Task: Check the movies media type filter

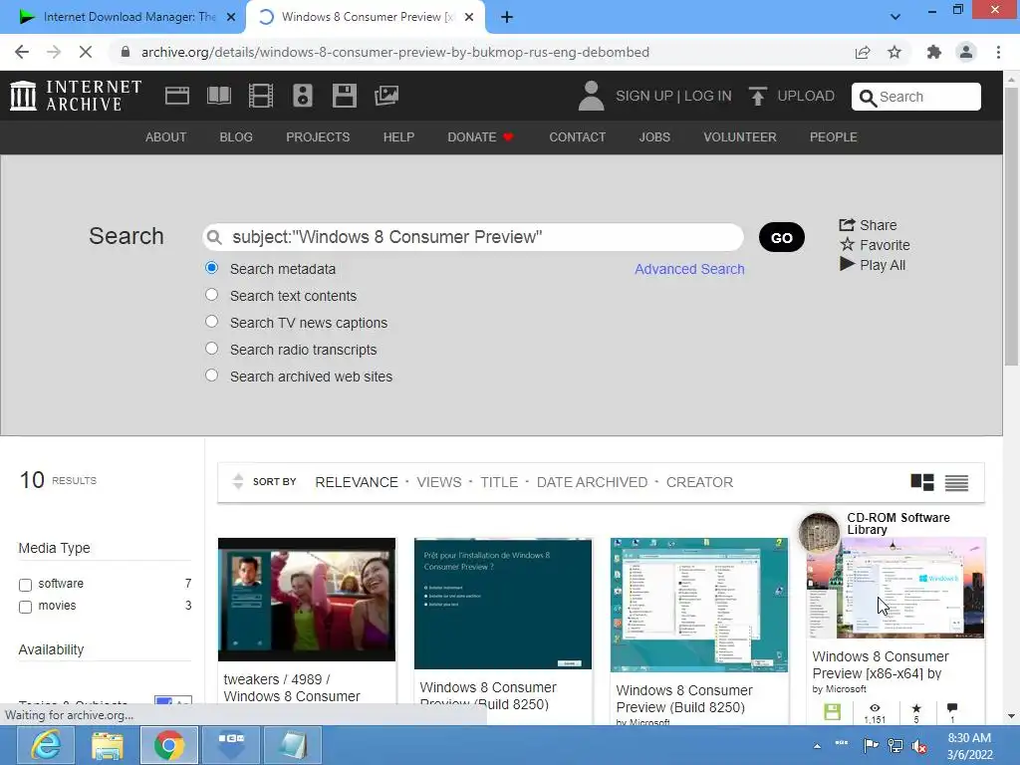Action: pos(25,607)
